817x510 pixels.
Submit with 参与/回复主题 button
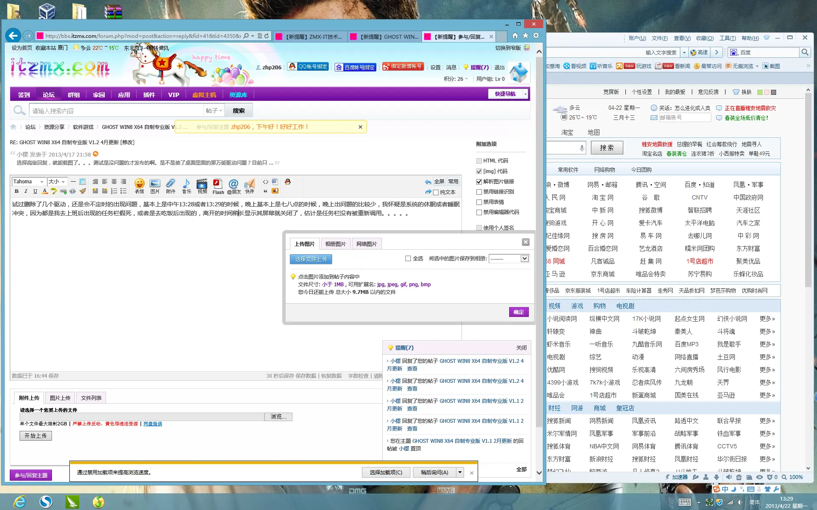point(31,475)
